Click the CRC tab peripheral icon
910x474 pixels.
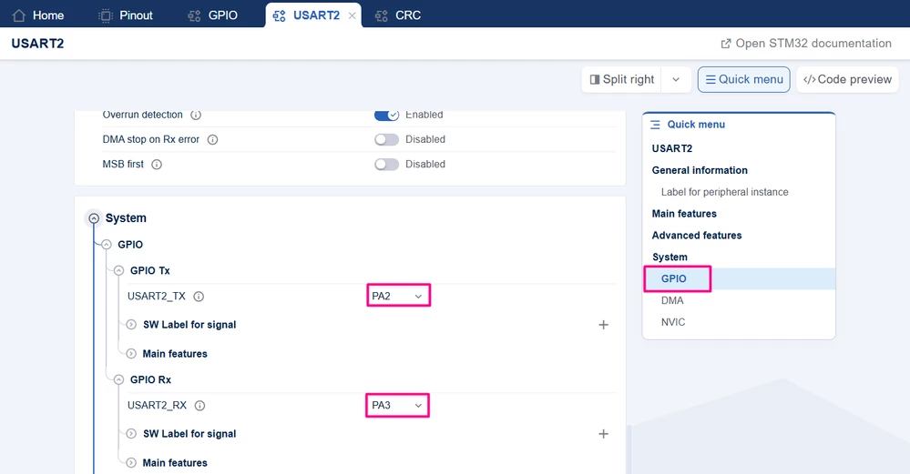pos(382,15)
